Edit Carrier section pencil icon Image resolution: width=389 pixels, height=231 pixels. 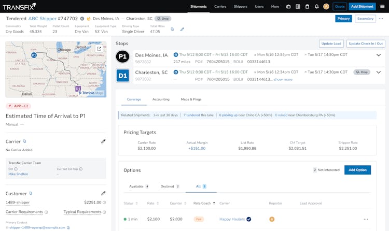click(x=103, y=141)
